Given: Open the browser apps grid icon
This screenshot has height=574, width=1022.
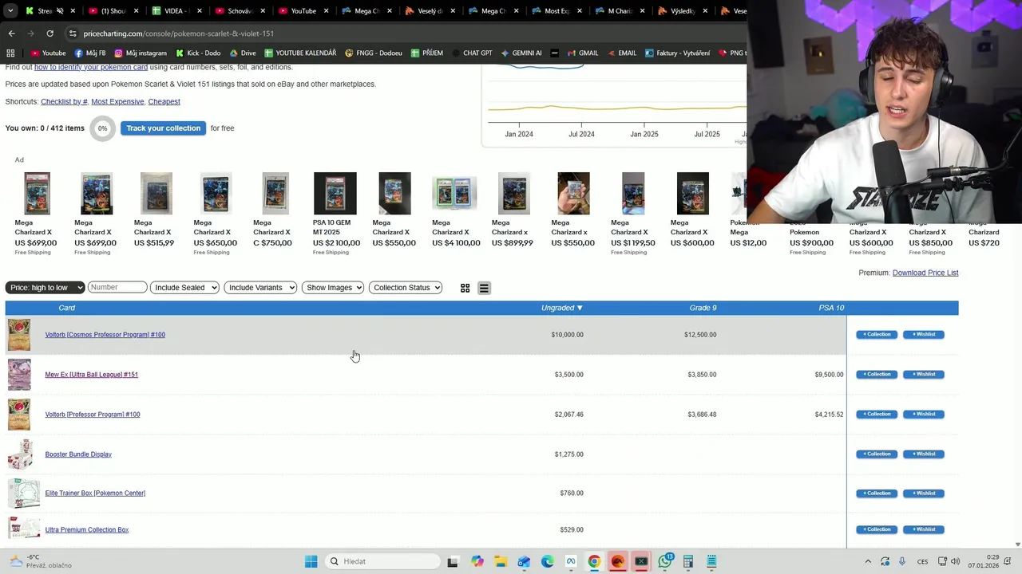Looking at the screenshot, I should 10,53.
